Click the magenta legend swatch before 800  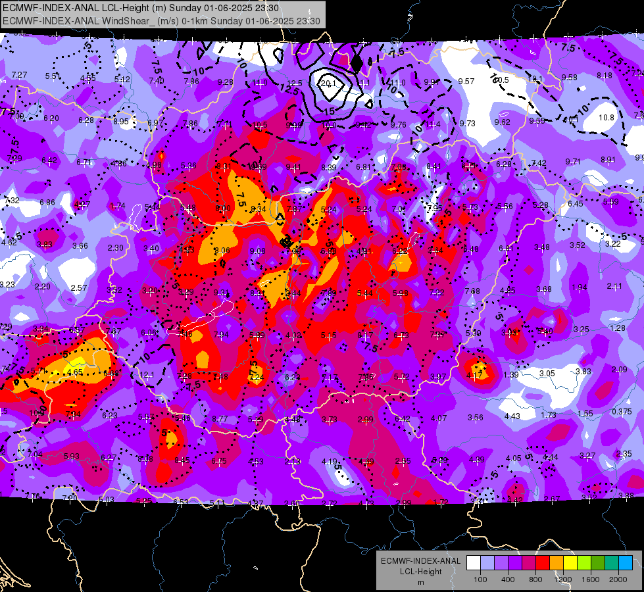tap(529, 563)
